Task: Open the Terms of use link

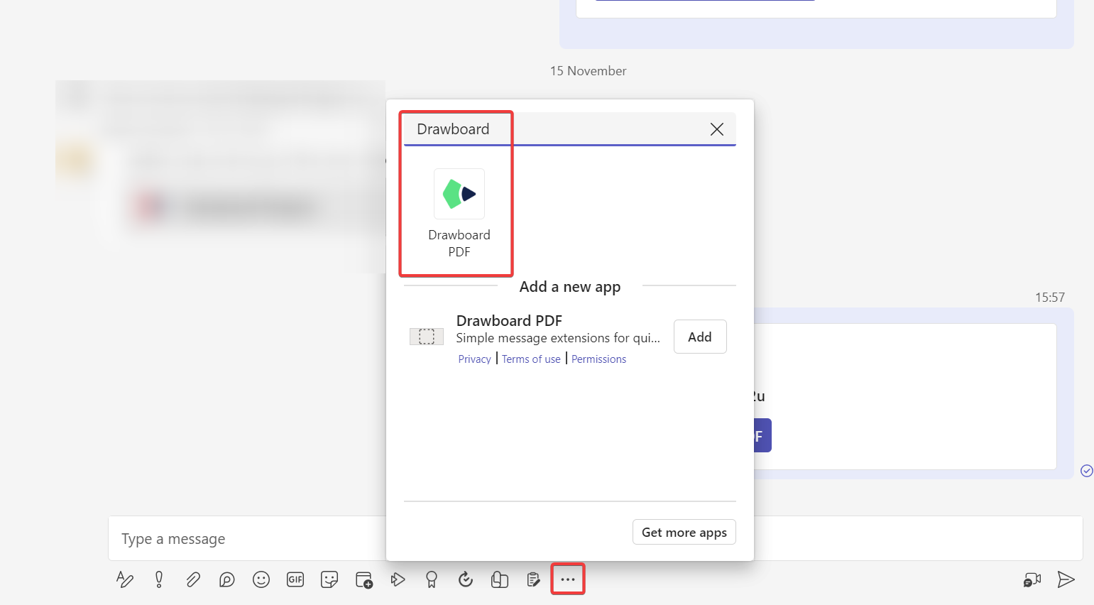Action: [x=531, y=359]
